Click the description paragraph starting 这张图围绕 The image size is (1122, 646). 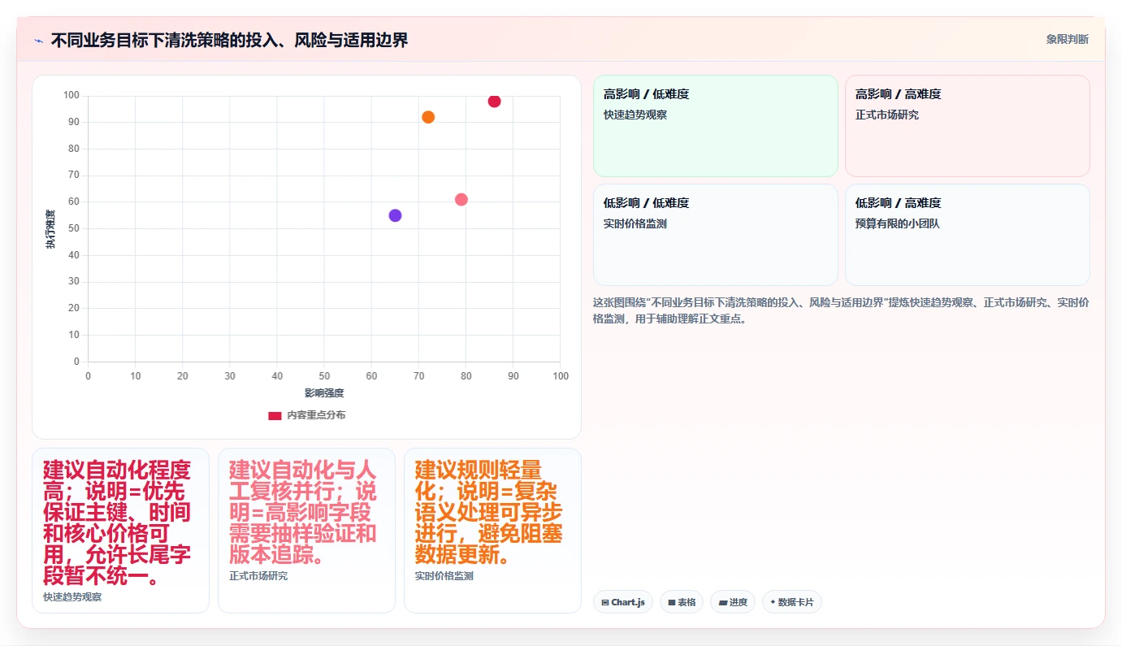click(841, 310)
